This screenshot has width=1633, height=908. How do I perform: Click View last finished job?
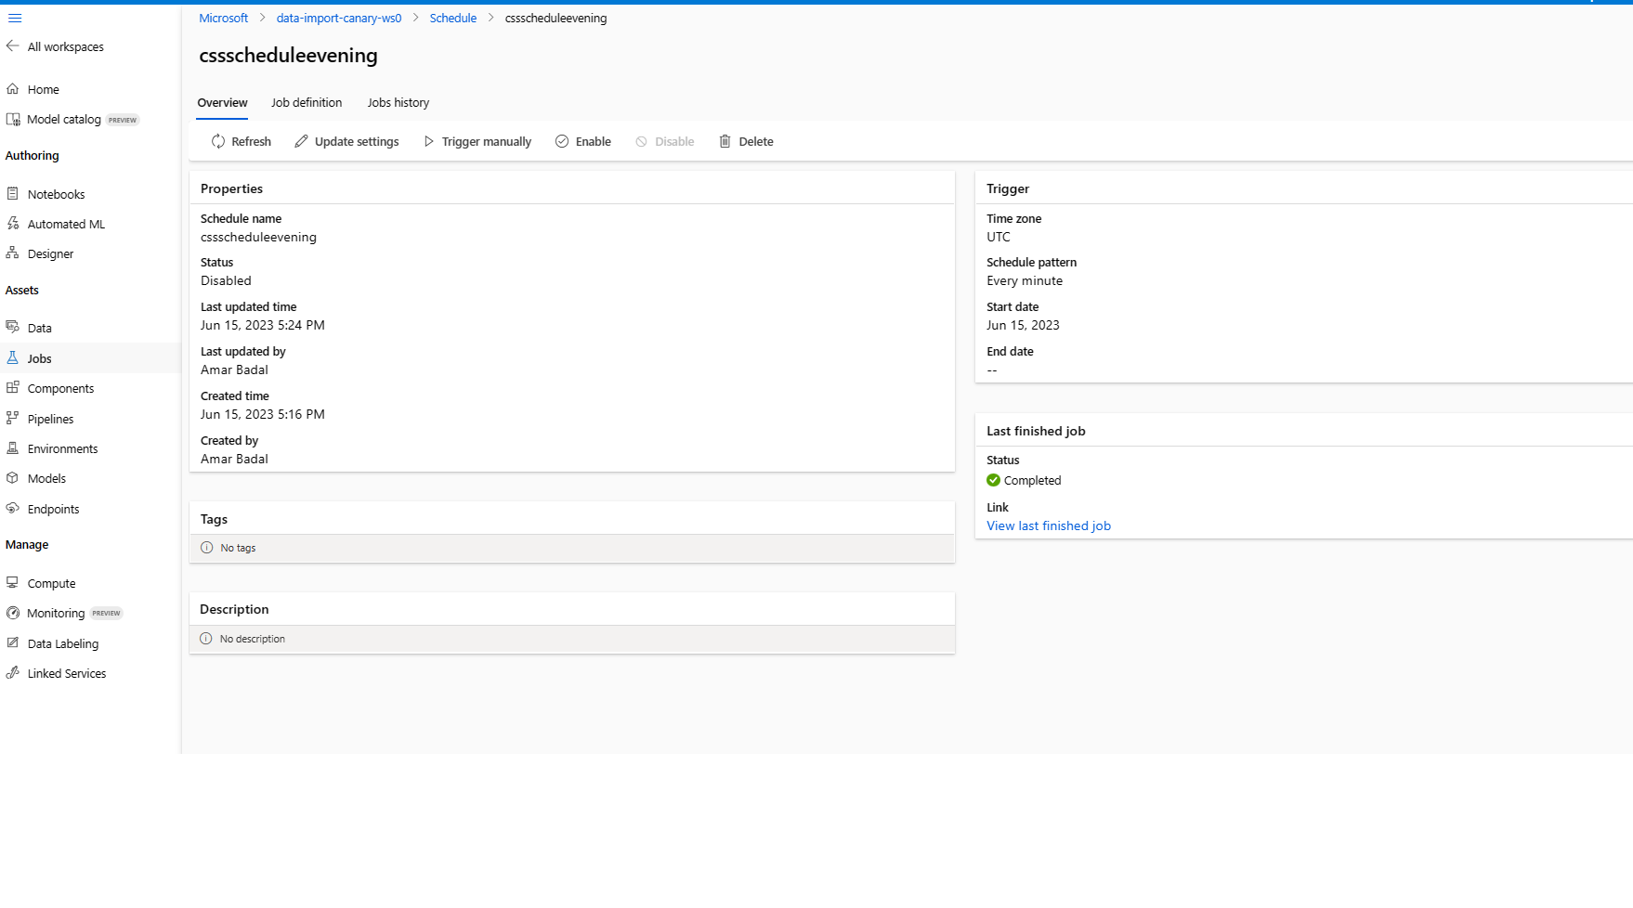[x=1048, y=525]
